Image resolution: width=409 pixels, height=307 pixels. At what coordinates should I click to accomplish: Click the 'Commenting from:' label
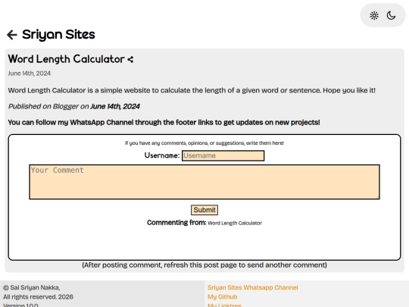[176, 223]
